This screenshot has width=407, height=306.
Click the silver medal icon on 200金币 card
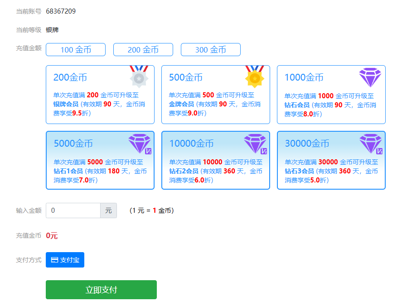pyautogui.click(x=139, y=76)
